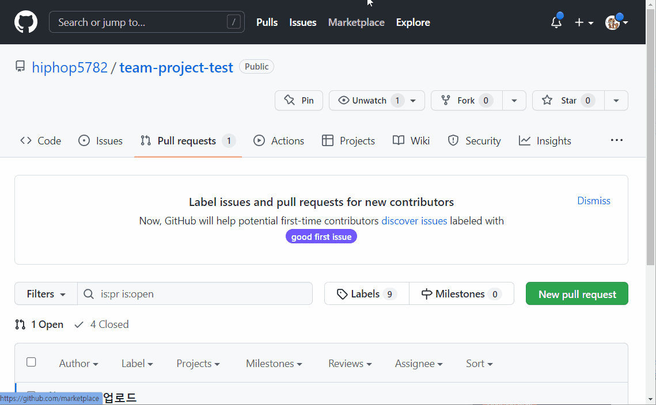Go to GitHub home via Octocat logo
Viewport: 656px width, 405px height.
(26, 22)
